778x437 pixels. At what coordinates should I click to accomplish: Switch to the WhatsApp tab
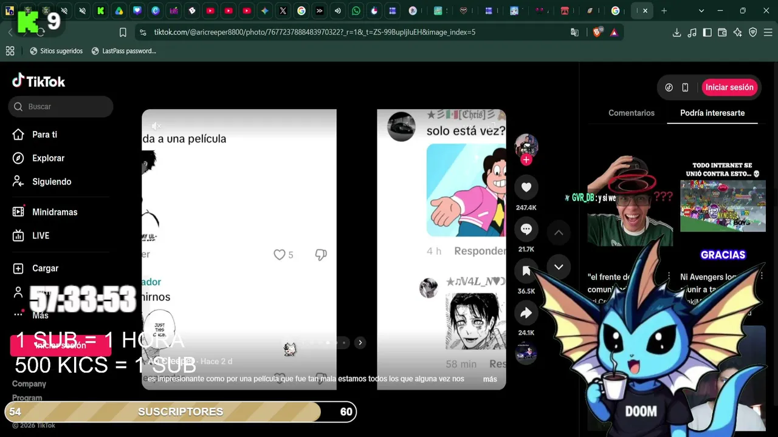356,10
